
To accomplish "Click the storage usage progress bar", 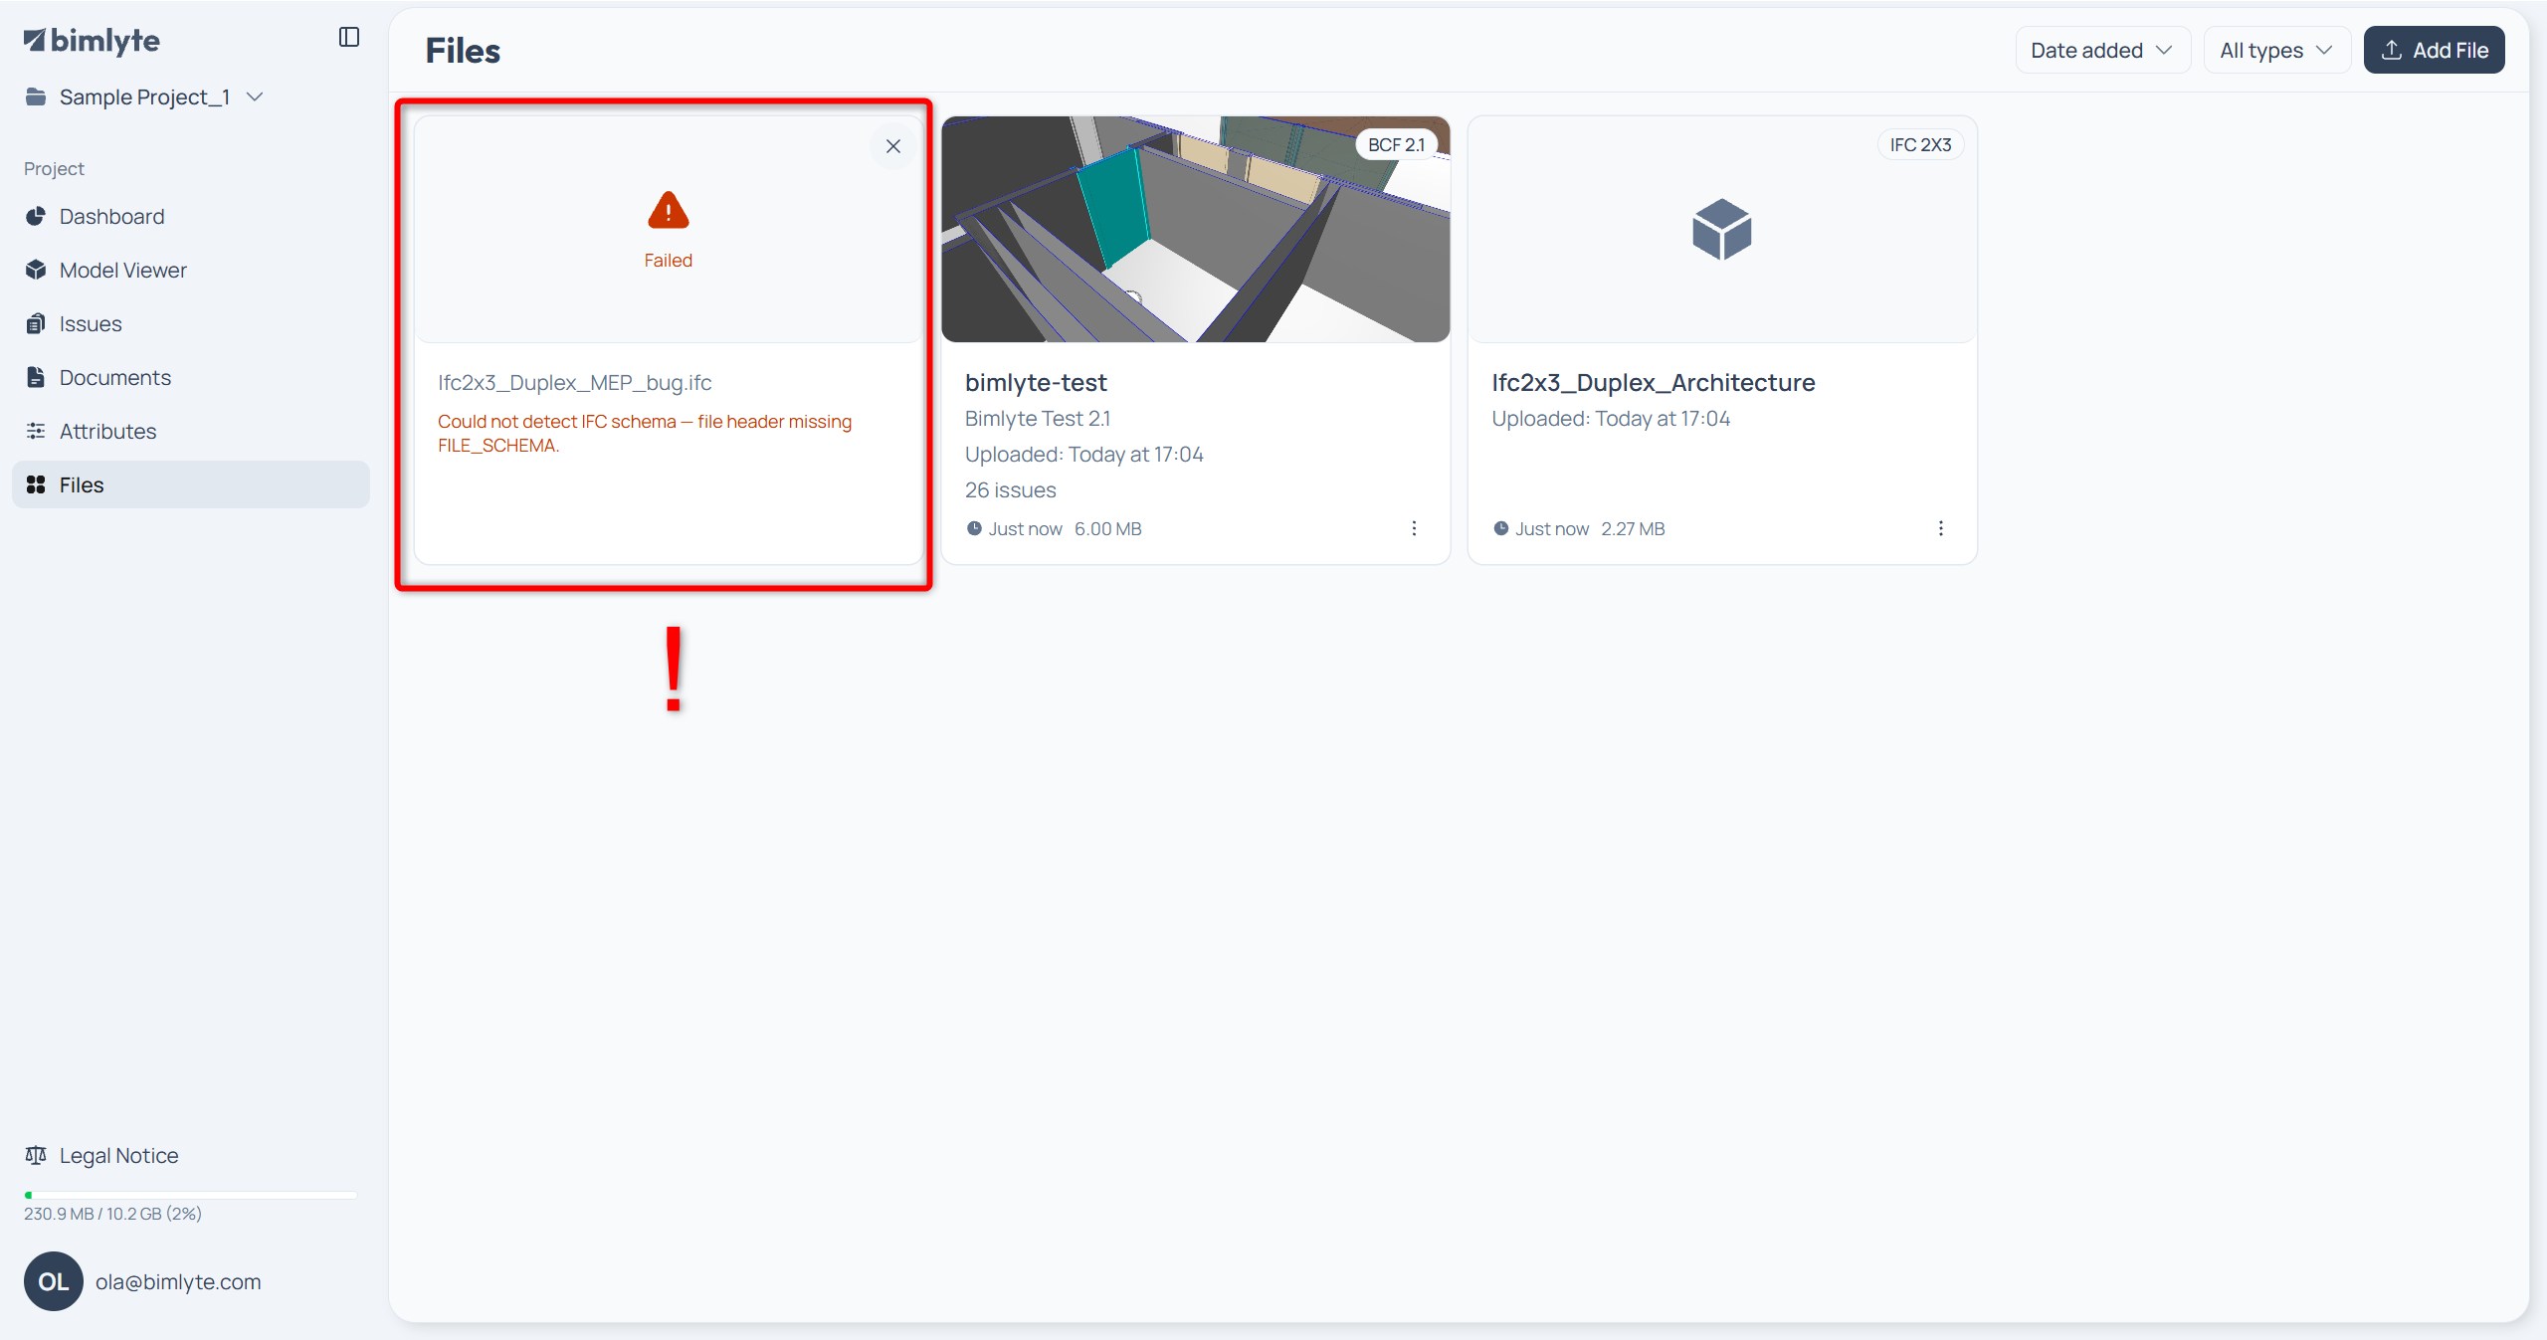I will [191, 1195].
